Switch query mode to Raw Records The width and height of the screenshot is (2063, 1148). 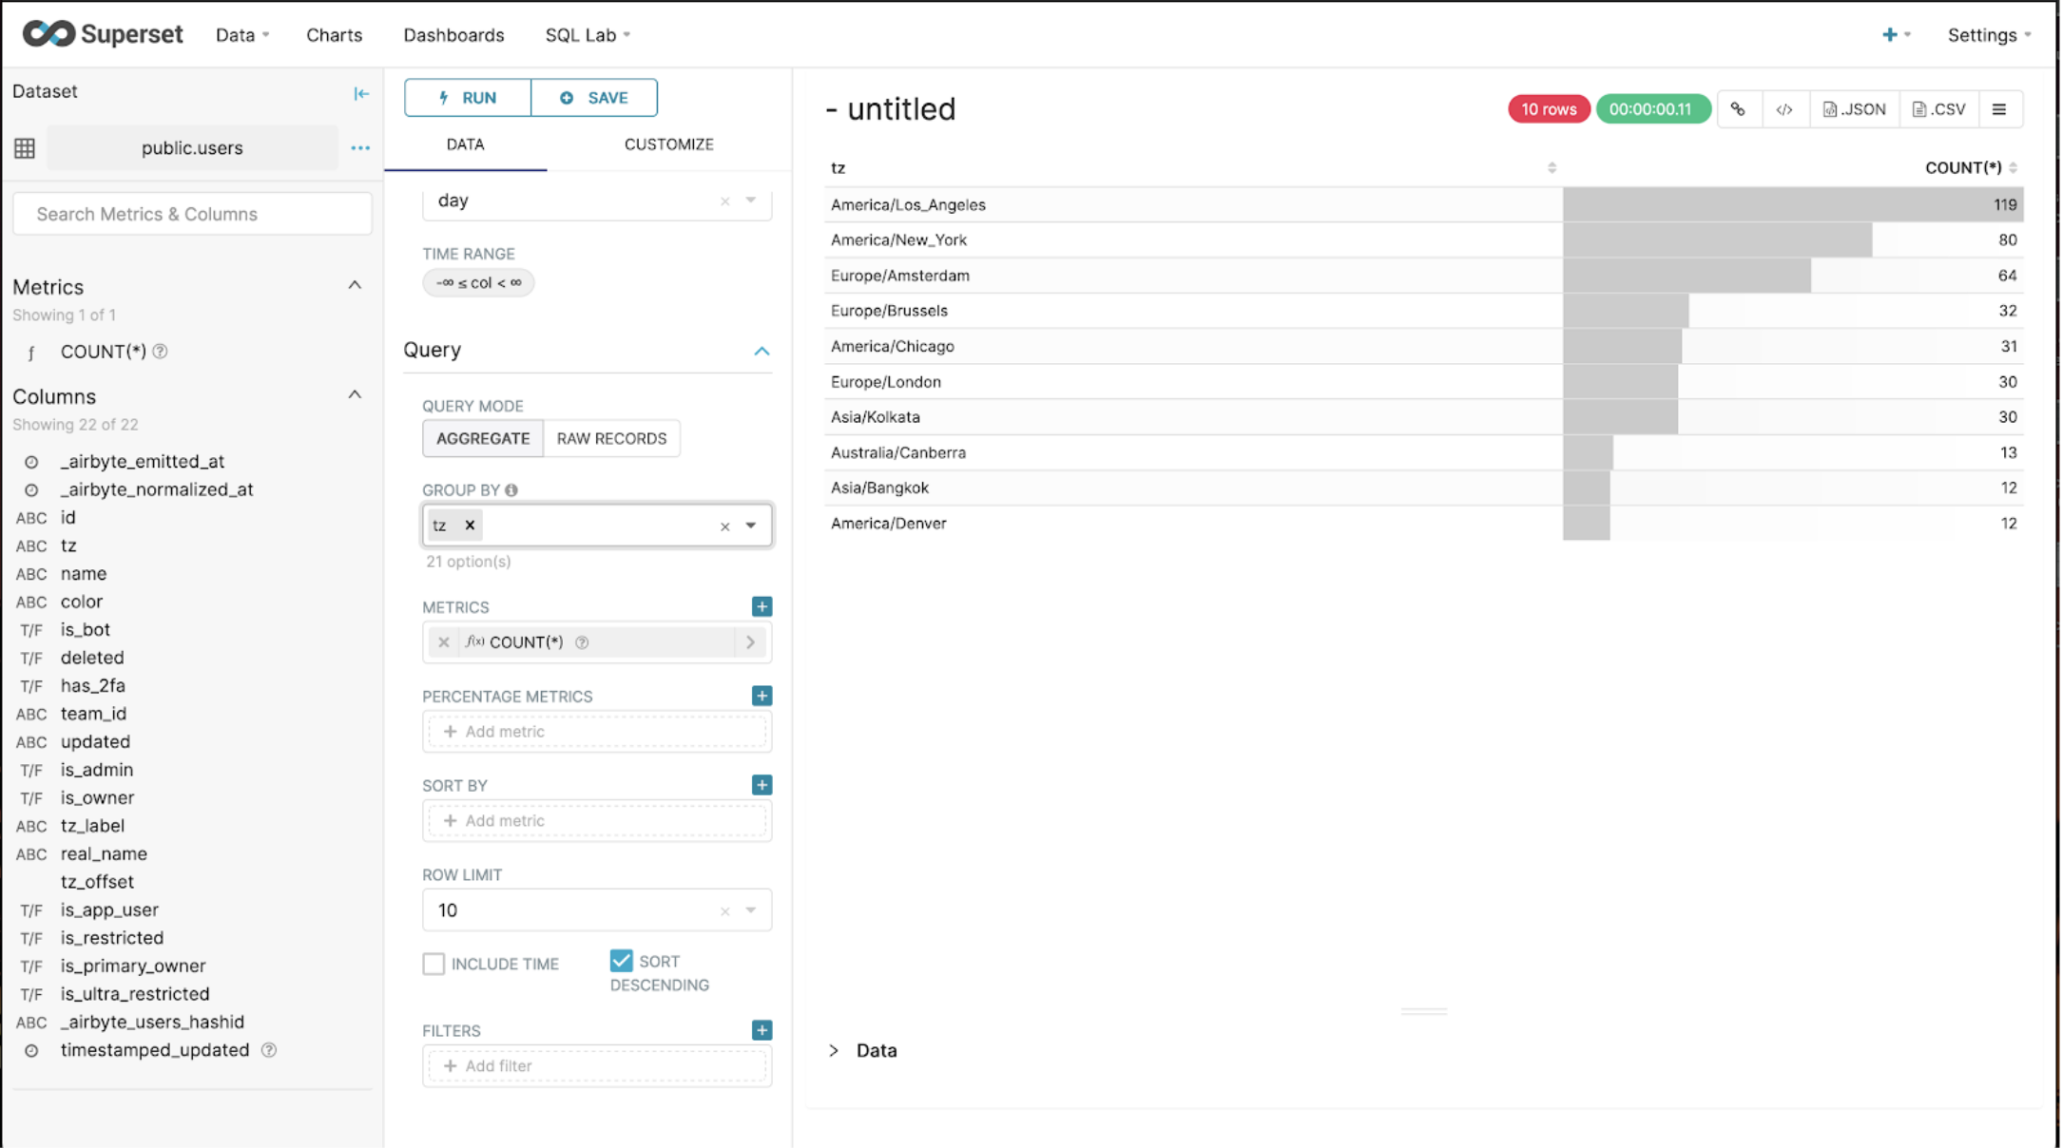click(611, 438)
